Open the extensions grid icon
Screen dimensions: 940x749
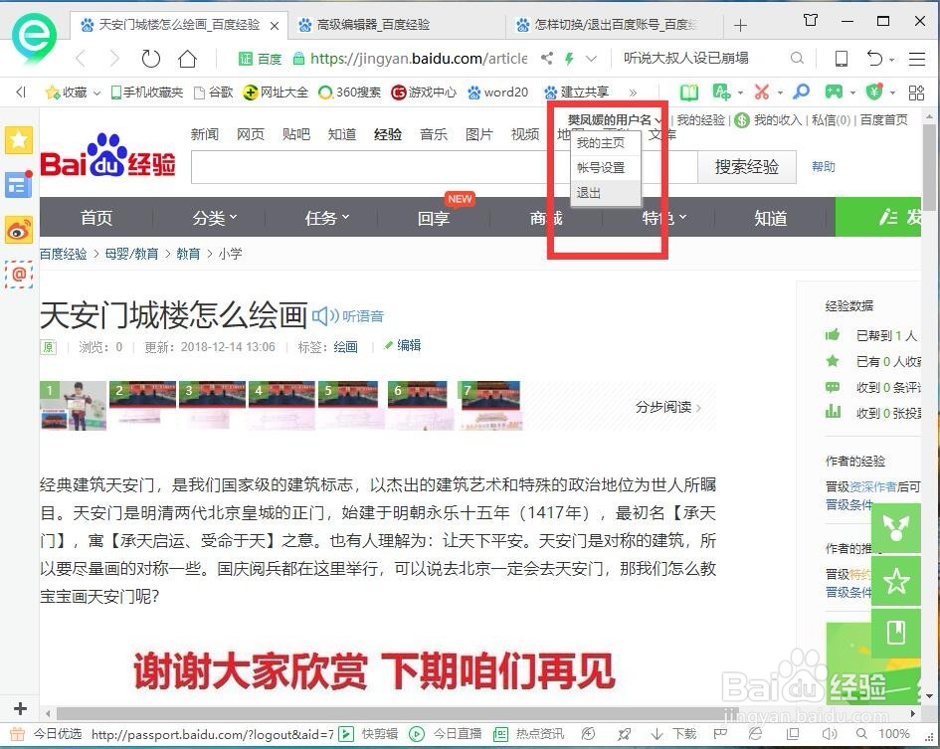[x=916, y=93]
